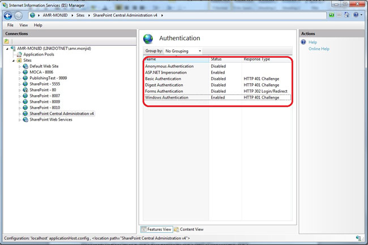Viewport: 368px width, 245px height.
Task: Click the forward navigation arrow
Action: coord(18,16)
